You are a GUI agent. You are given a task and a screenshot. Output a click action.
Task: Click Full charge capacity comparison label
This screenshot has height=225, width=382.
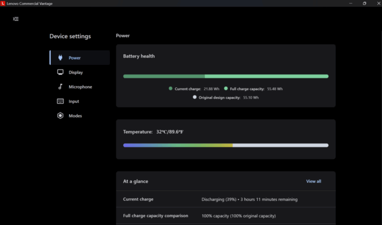pos(155,216)
